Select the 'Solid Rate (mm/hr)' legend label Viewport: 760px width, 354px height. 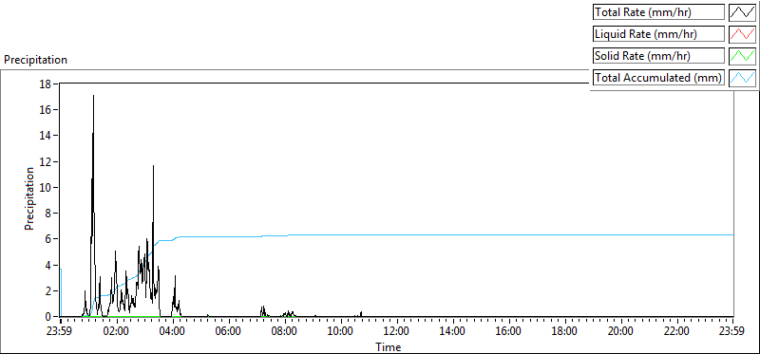(658, 55)
